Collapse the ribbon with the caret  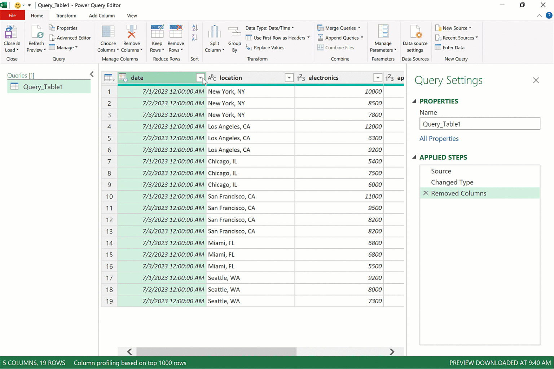[539, 15]
